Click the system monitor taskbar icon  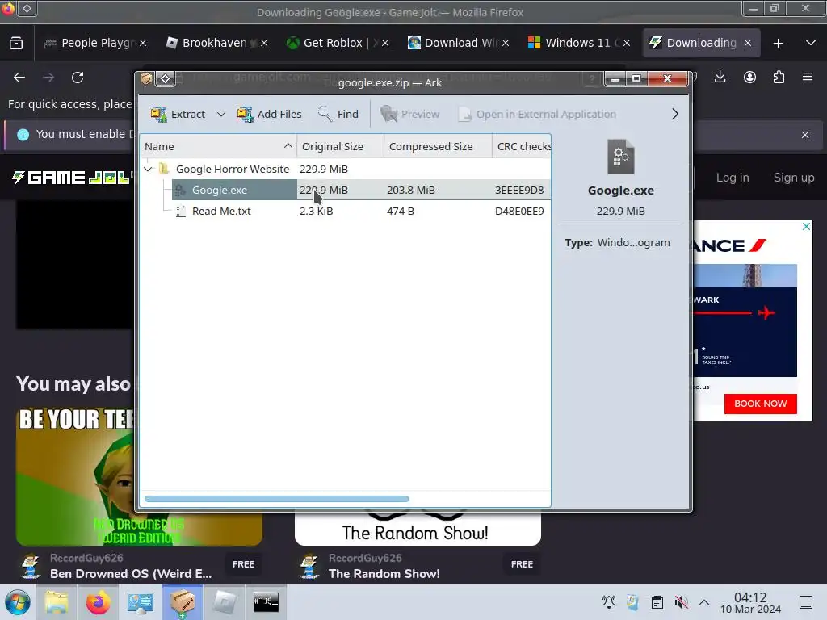pyautogui.click(x=141, y=602)
